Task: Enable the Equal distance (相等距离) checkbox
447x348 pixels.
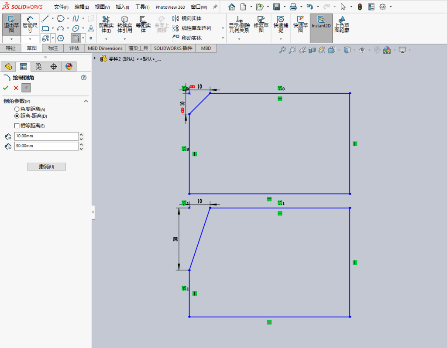Action: tap(17, 126)
